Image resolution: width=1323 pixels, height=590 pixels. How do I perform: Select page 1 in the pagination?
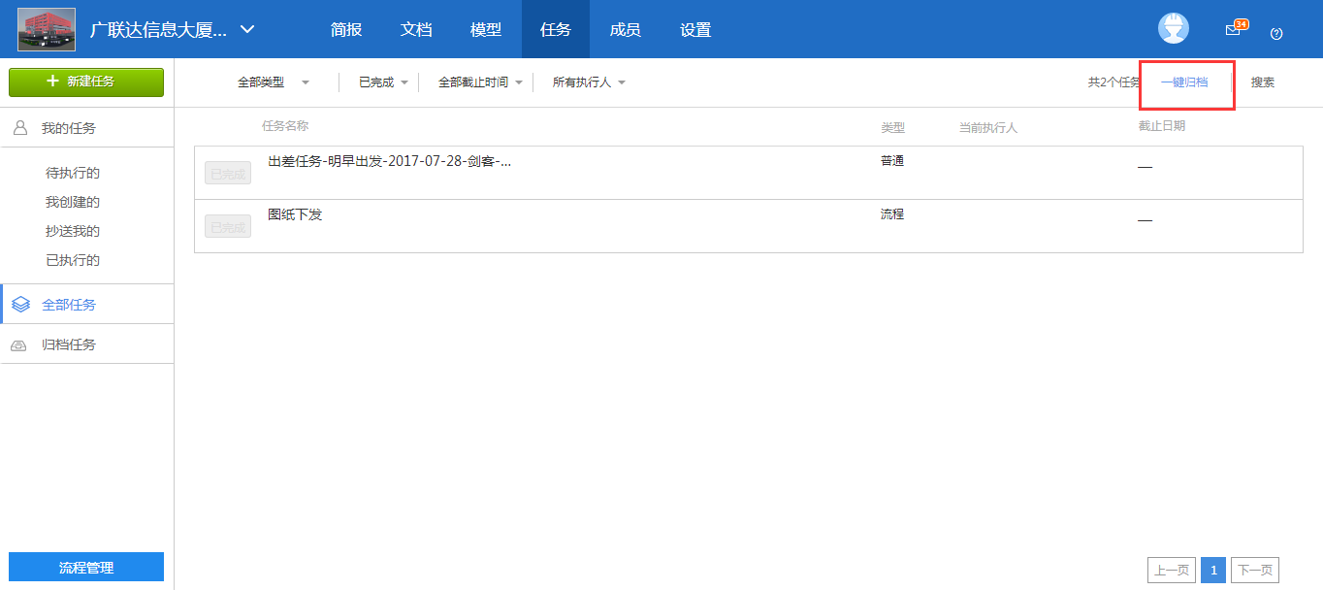pos(1213,570)
